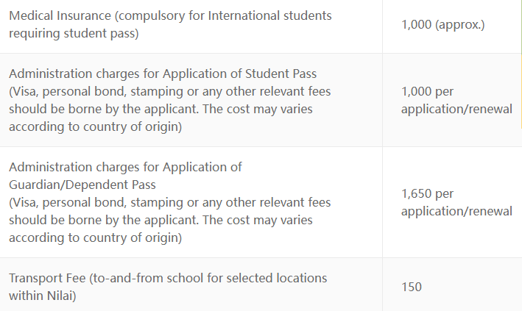This screenshot has width=522, height=311.
Task: Select the 150 transport fee amount
Action: (x=412, y=287)
